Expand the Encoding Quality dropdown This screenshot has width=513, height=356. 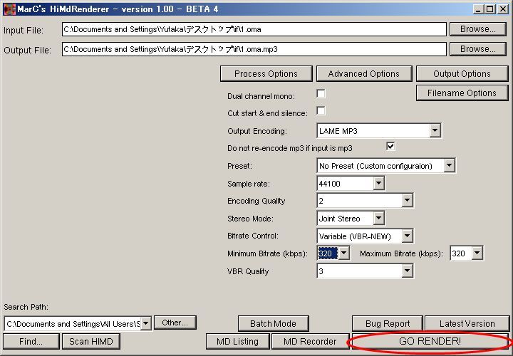click(407, 200)
